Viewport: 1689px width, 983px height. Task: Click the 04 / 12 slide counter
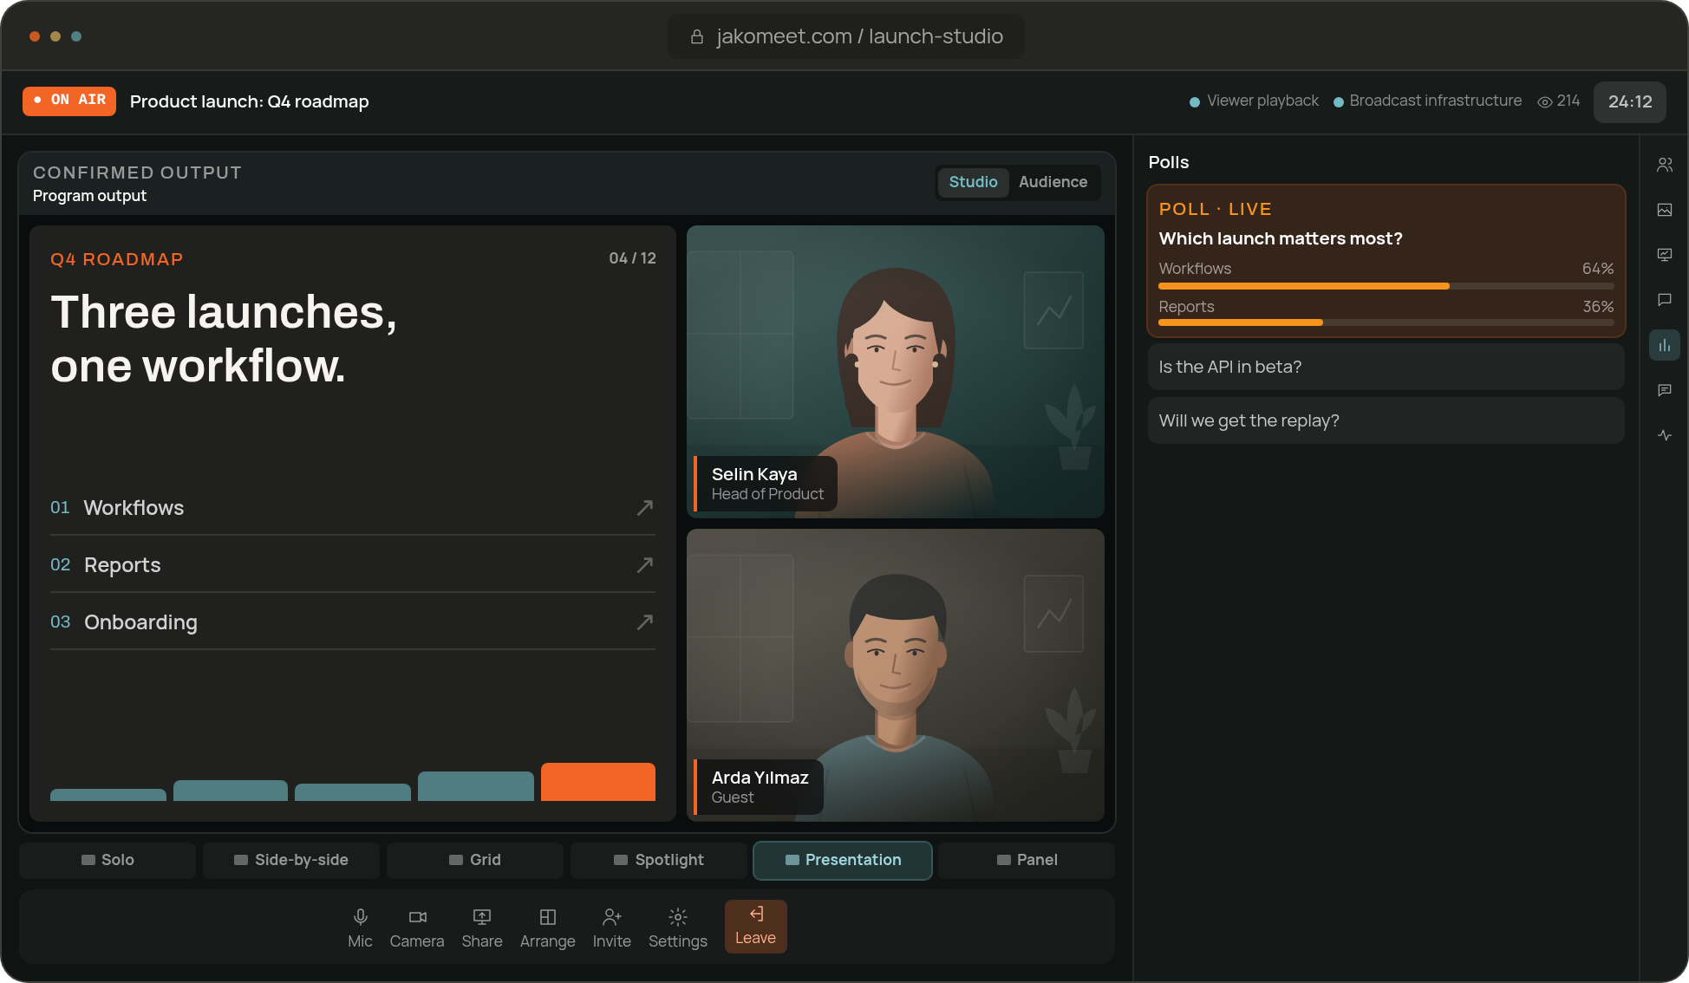(632, 258)
